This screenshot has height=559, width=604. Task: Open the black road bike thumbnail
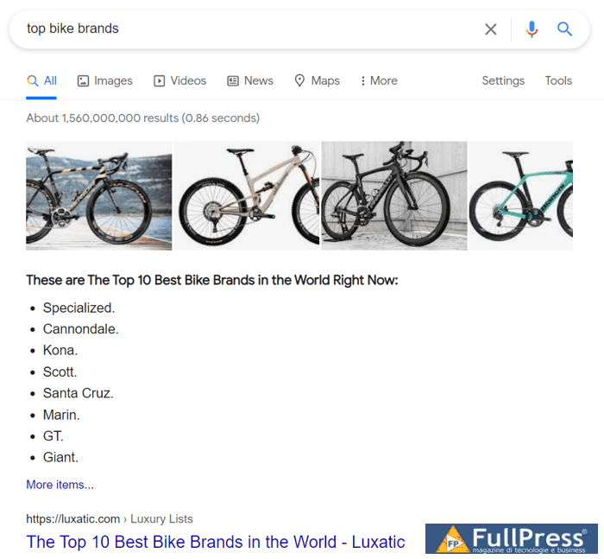click(394, 196)
